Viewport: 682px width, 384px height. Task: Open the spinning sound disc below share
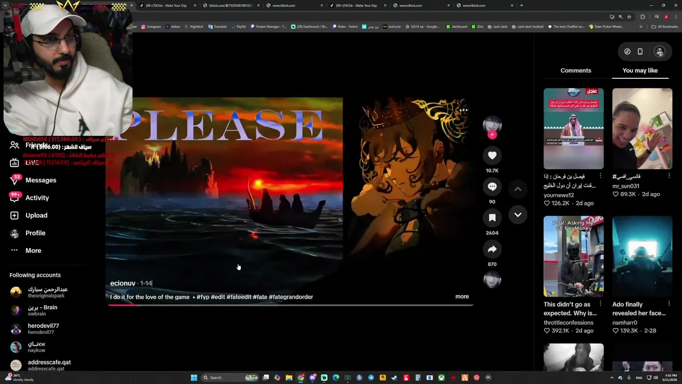(492, 279)
